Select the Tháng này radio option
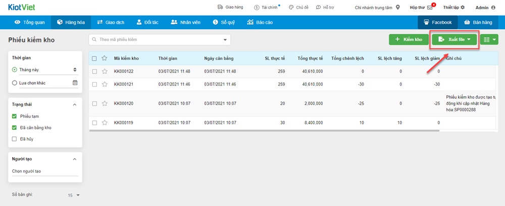The height and width of the screenshot is (206, 505). click(14, 70)
